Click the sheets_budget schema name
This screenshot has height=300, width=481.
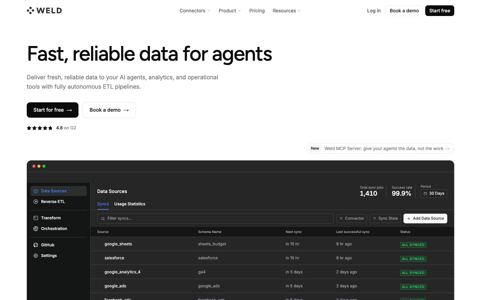click(212, 244)
